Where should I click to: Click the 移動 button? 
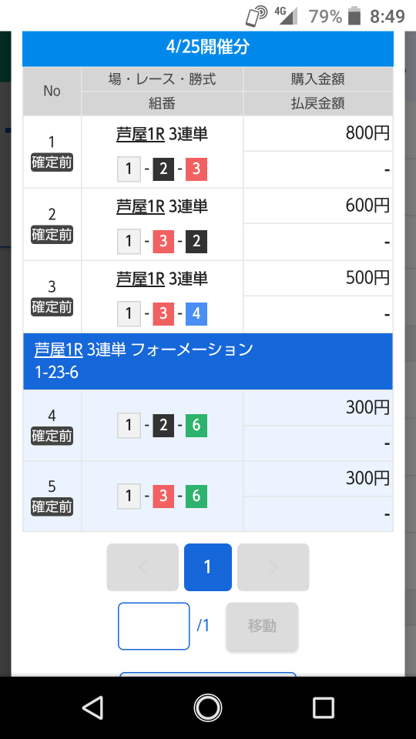coord(262,627)
